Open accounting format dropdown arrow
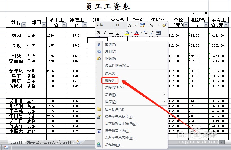The image size is (231, 150). point(147,25)
